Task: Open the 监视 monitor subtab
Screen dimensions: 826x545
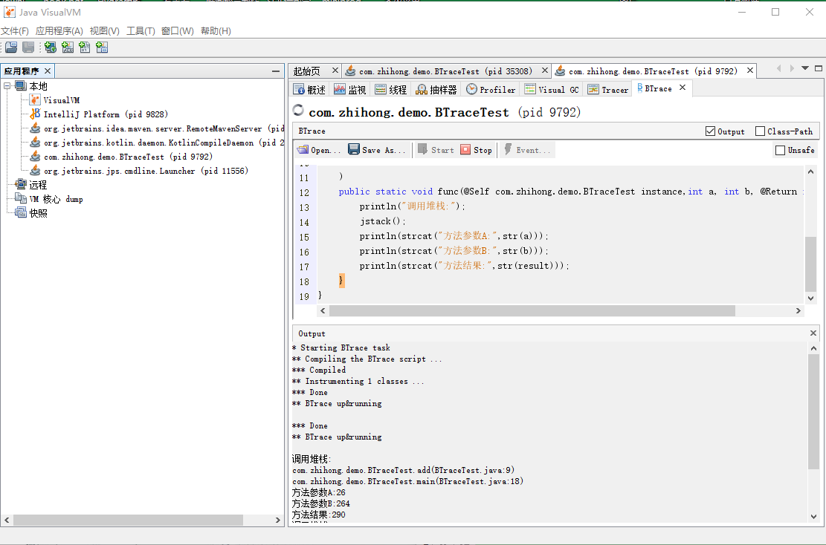Action: tap(349, 89)
